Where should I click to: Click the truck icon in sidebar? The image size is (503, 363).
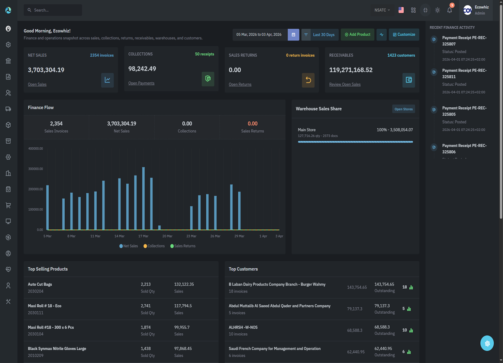[8, 109]
